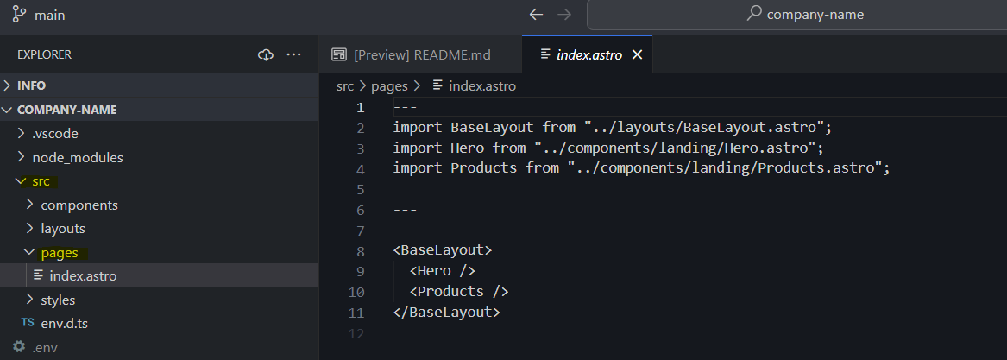Click the cloud download icon in Explorer
The width and height of the screenshot is (1007, 360).
click(266, 54)
